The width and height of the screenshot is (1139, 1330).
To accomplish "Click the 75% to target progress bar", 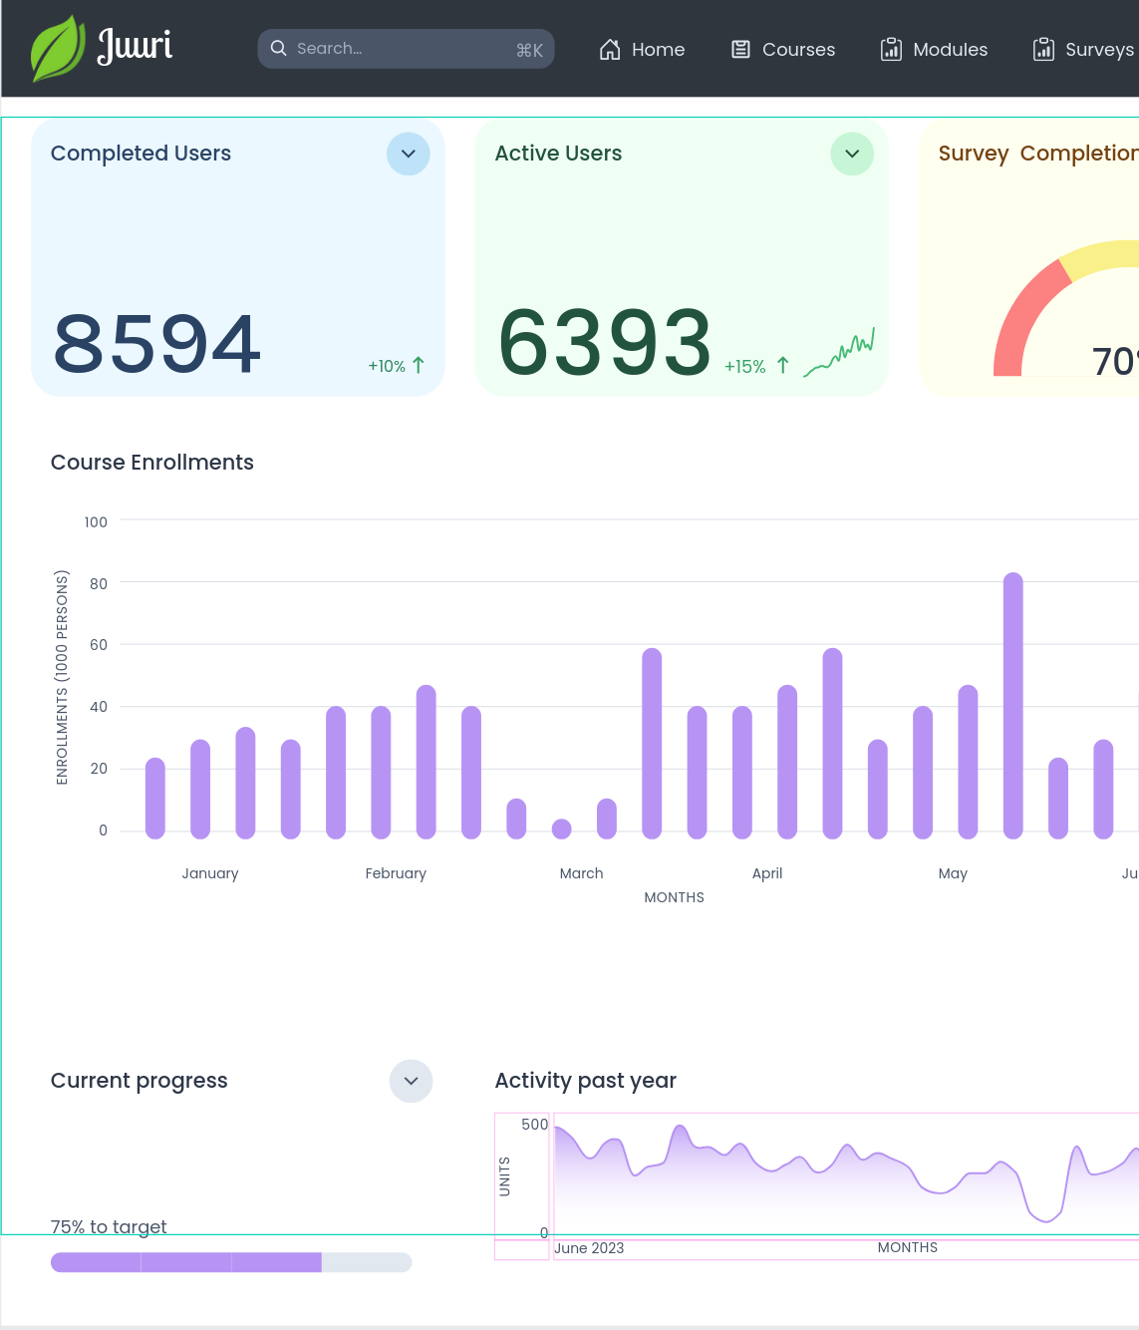I will [x=231, y=1262].
